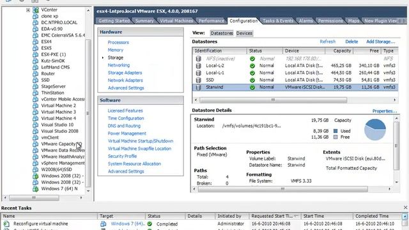409x230 pixels.
Task: Toggle view to Datastores
Action: [x=222, y=33]
